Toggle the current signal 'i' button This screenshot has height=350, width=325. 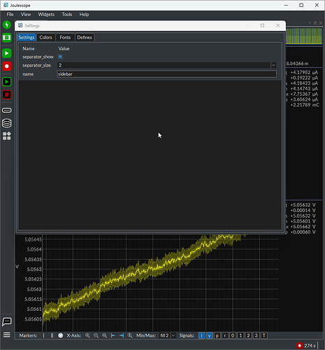point(201,335)
